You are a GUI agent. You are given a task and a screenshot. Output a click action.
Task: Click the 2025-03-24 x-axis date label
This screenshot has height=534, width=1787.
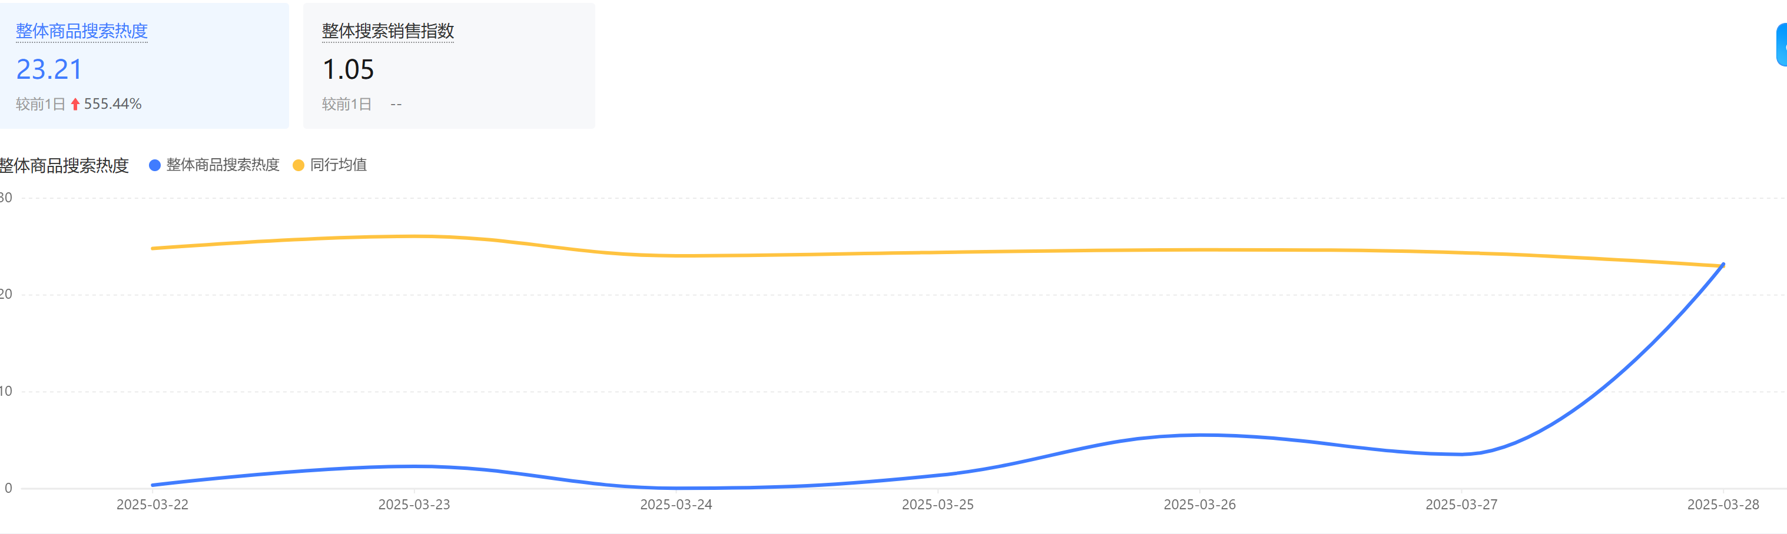pos(676,505)
